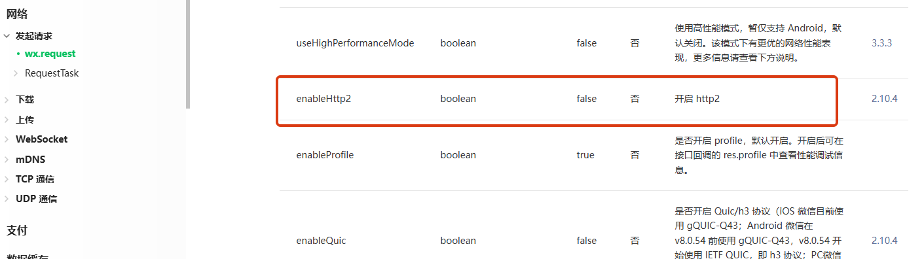Select RequestTask in the sidebar
This screenshot has width=924, height=259.
click(52, 73)
